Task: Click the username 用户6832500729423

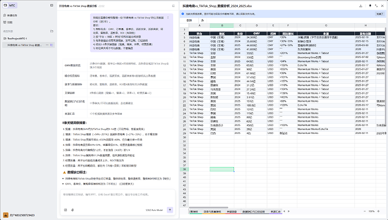Action: click(22, 215)
